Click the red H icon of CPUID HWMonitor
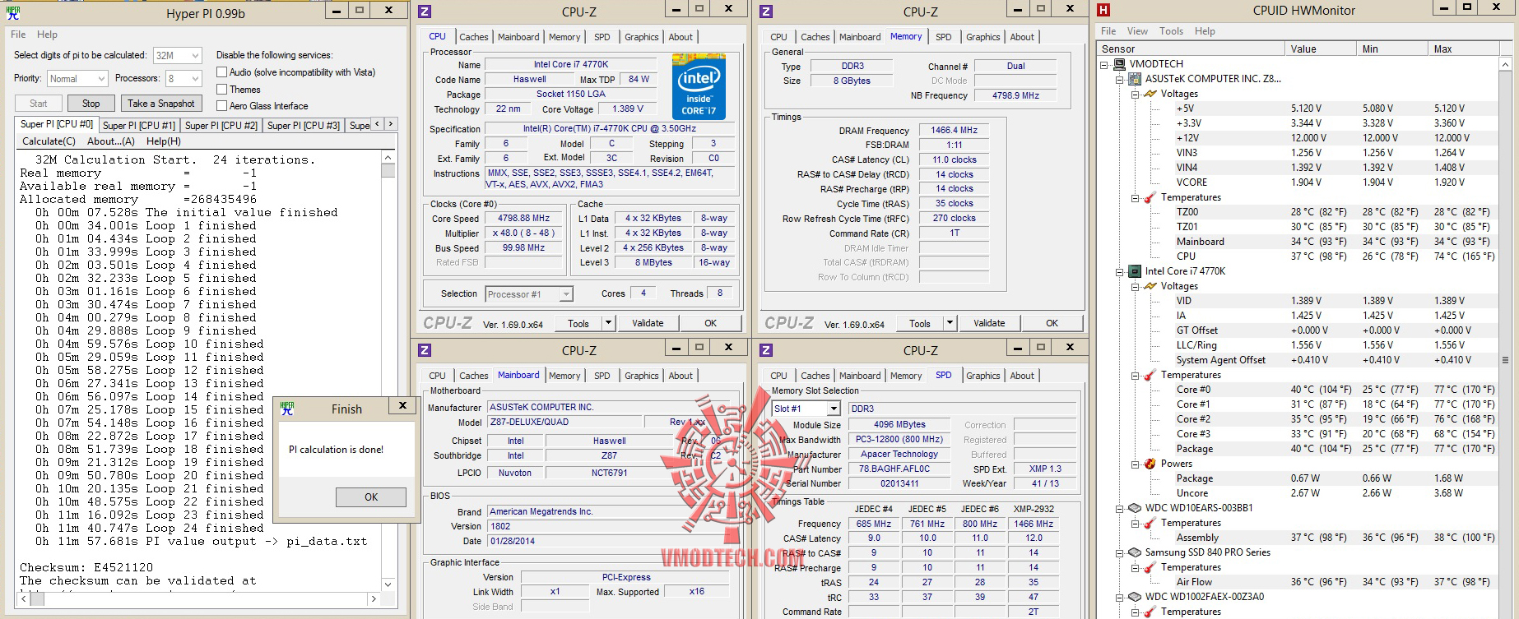 coord(1104,10)
